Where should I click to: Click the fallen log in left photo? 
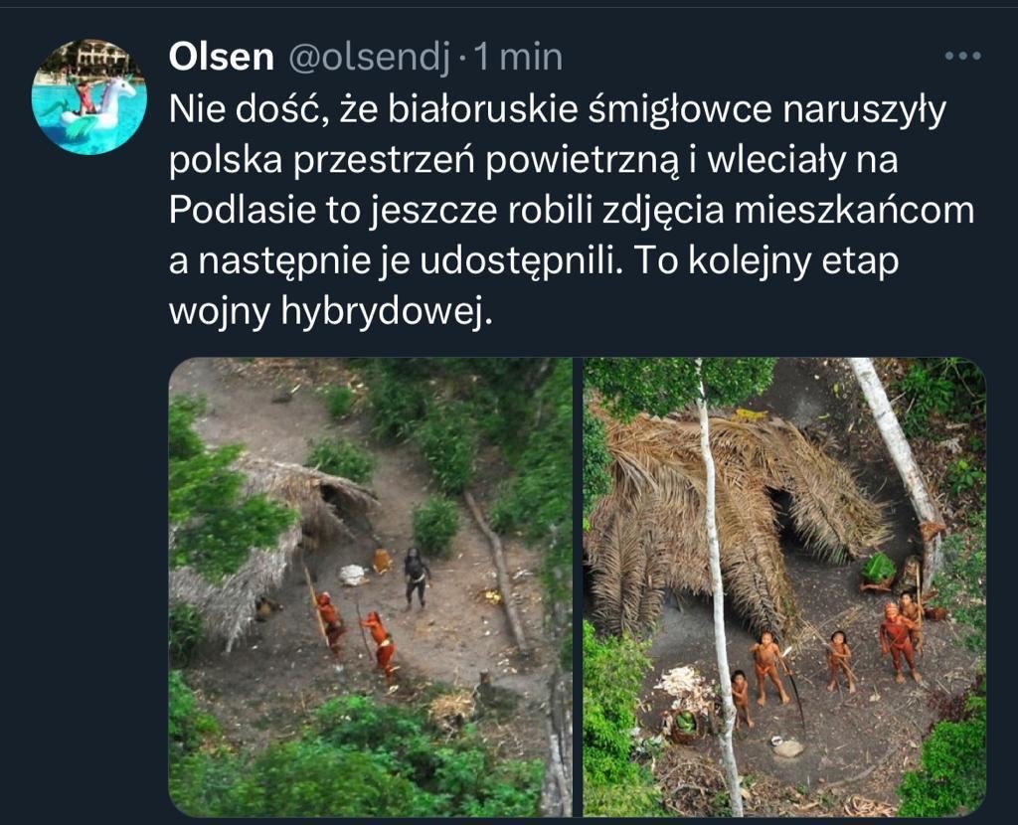497,572
